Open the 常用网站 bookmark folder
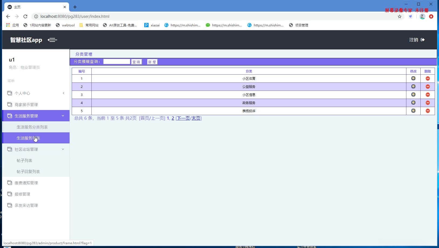The height and width of the screenshot is (248, 439). pyautogui.click(x=89, y=25)
